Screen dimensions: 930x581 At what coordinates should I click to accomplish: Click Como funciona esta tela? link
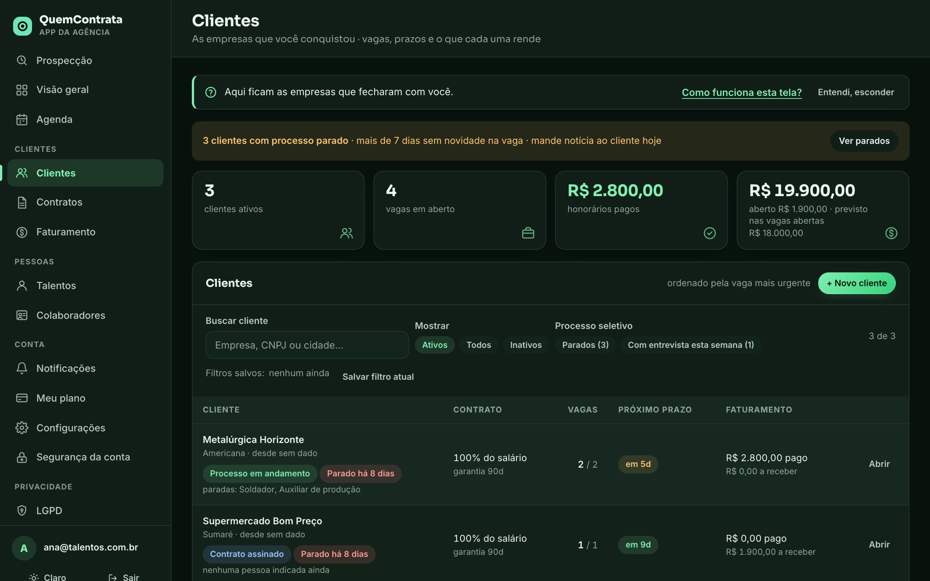pos(741,92)
